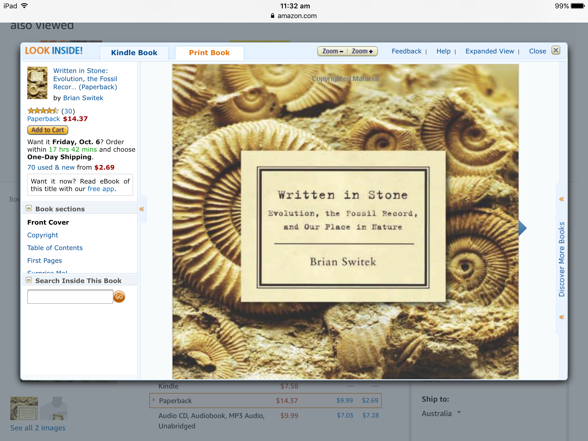Click the star rating icon
Viewport: 588px width, 441px height.
click(43, 111)
